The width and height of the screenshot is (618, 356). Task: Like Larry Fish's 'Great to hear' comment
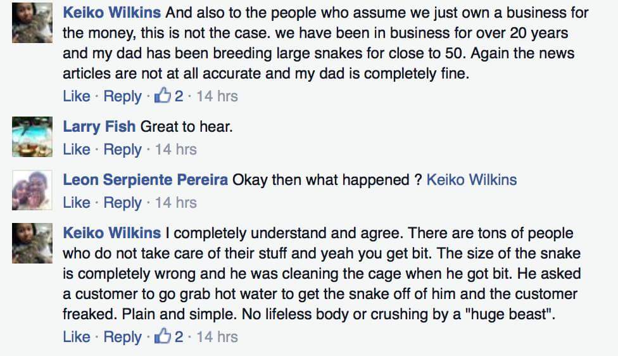point(77,149)
